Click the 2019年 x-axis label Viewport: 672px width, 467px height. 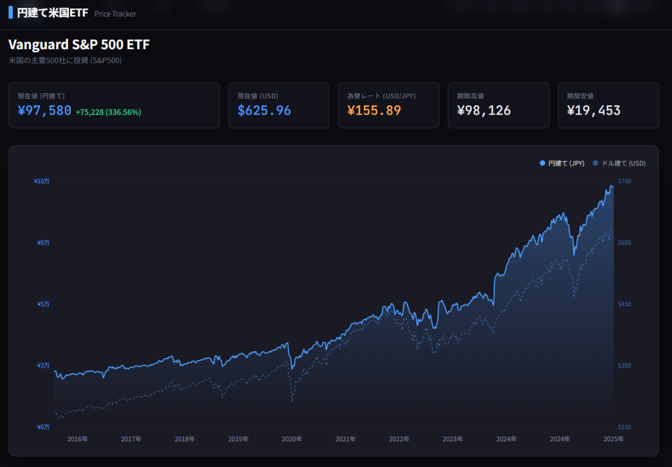(x=239, y=439)
